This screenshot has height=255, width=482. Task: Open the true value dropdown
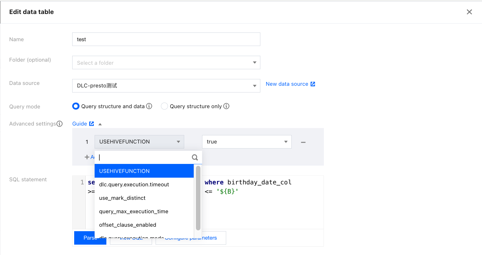tap(247, 142)
